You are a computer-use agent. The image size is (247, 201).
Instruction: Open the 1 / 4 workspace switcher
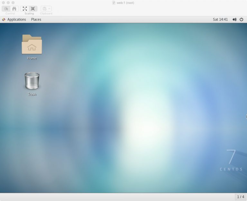point(241,197)
